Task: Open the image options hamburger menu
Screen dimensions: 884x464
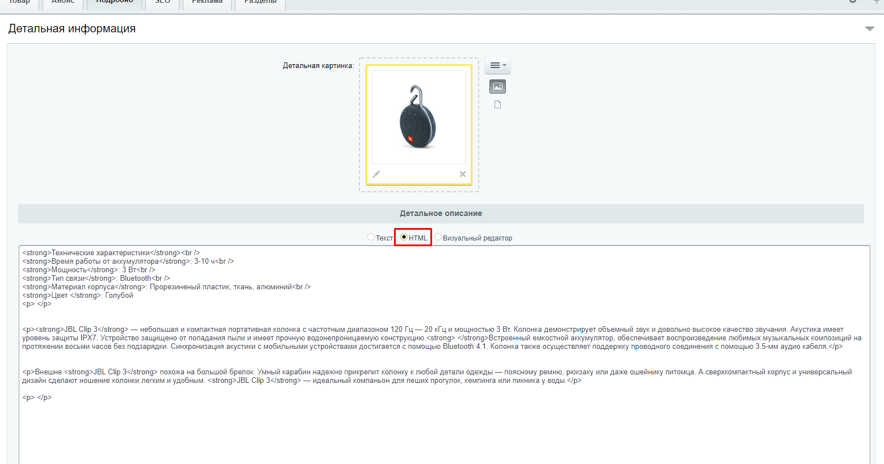Action: click(x=497, y=65)
